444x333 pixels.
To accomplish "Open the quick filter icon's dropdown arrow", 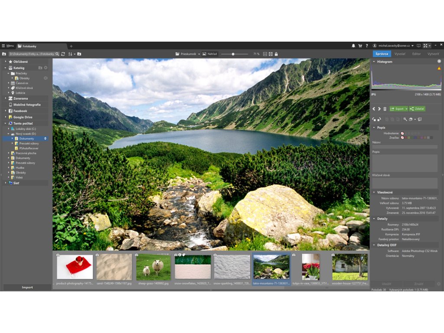I will [415, 120].
